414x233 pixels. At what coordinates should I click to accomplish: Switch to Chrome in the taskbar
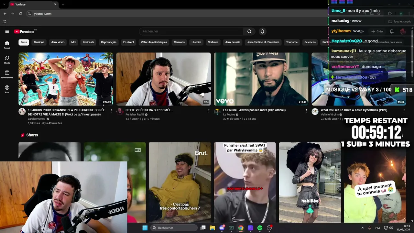tap(241, 228)
